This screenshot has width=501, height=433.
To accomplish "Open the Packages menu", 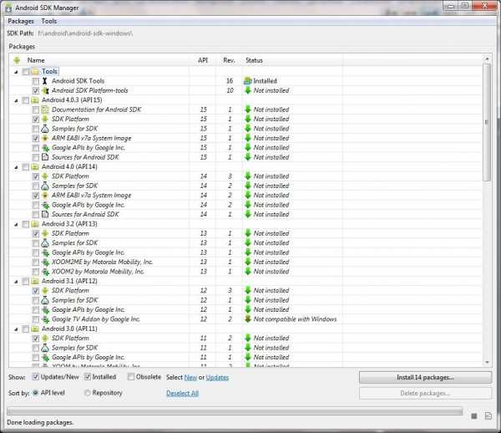I will [x=21, y=21].
